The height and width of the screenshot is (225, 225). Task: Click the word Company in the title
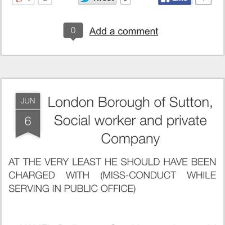130,139
